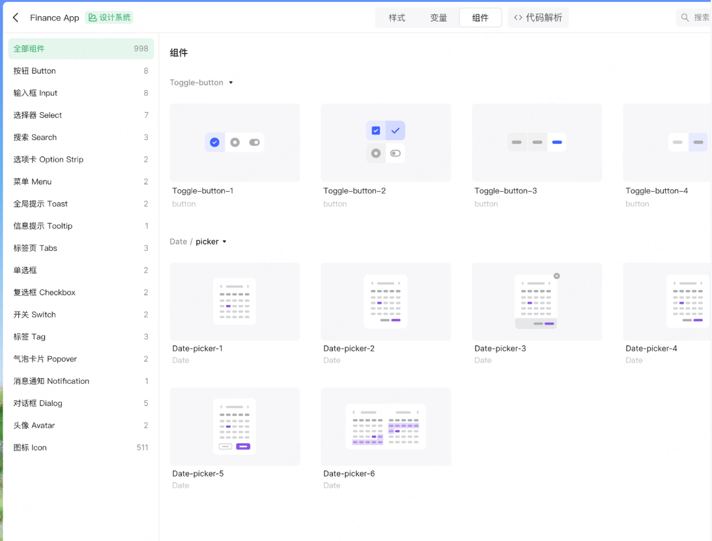Click the back arrow to exit Finance App
This screenshot has height=541, width=712.
(15, 18)
